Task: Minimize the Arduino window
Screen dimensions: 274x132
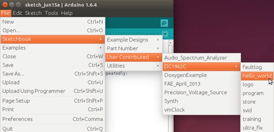Action: [12, 5]
